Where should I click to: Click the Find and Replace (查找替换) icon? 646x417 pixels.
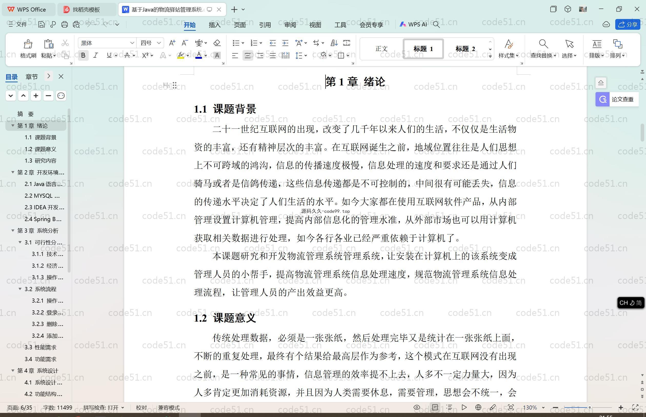[x=543, y=44]
